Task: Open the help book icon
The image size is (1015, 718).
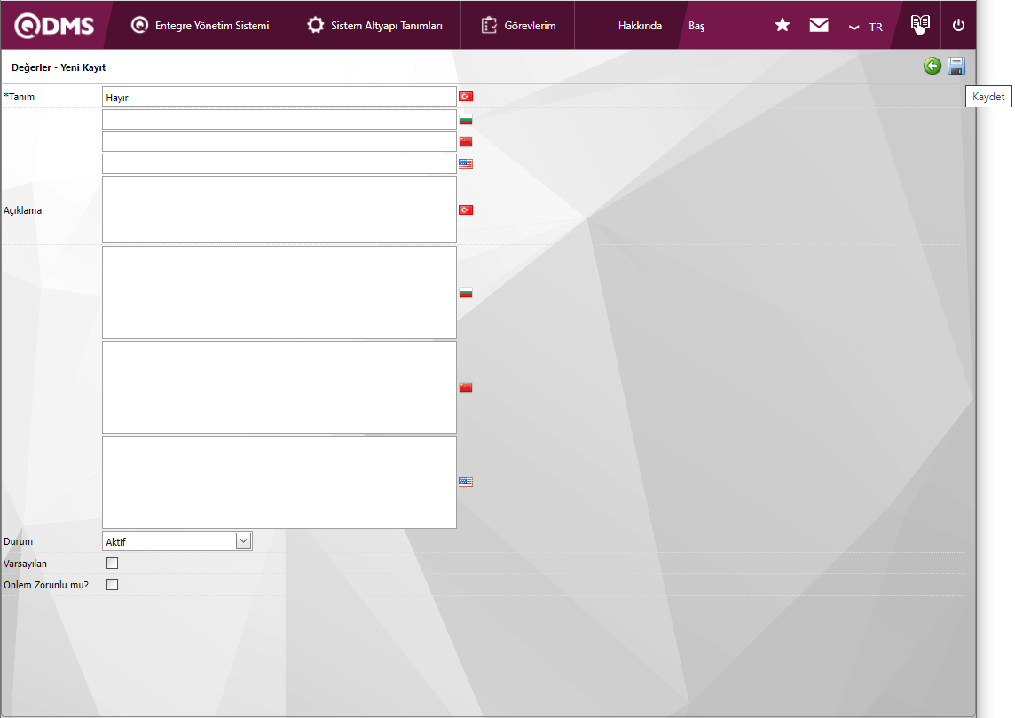Action: [x=920, y=25]
